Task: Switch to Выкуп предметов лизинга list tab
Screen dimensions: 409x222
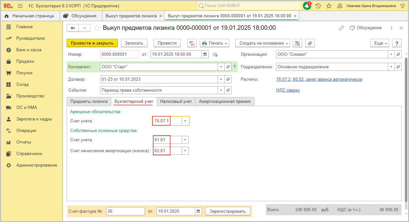Action: point(131,16)
